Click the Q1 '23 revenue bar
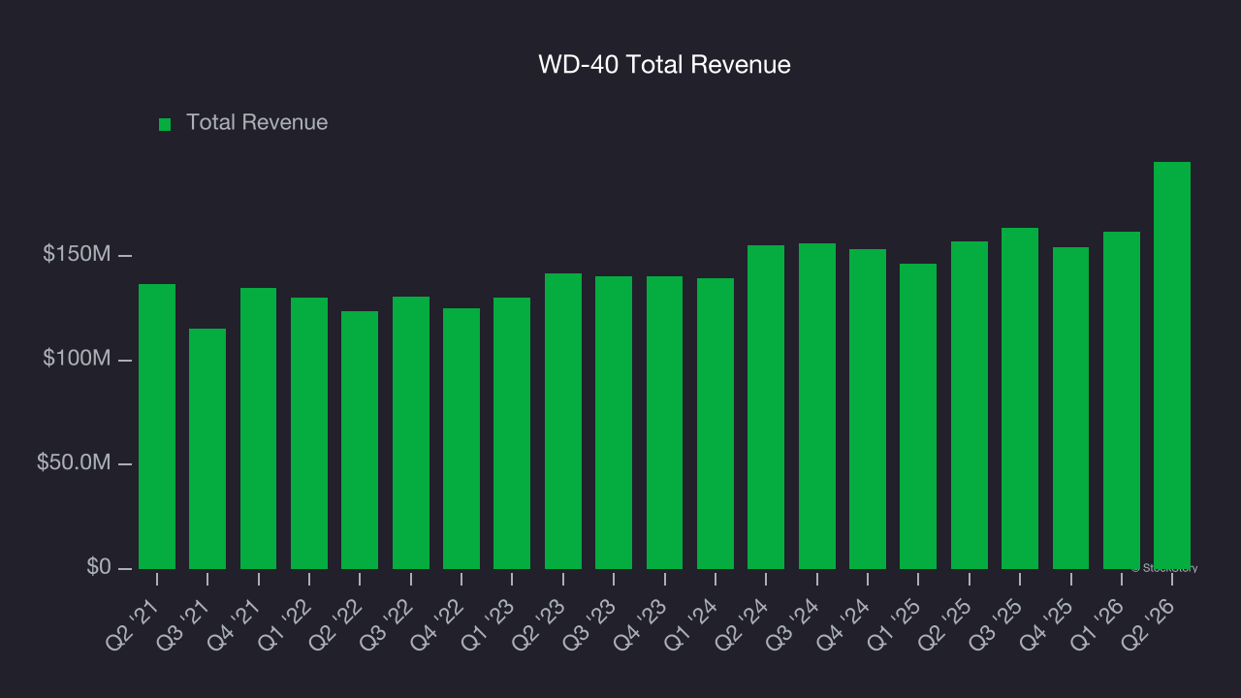 [512, 433]
